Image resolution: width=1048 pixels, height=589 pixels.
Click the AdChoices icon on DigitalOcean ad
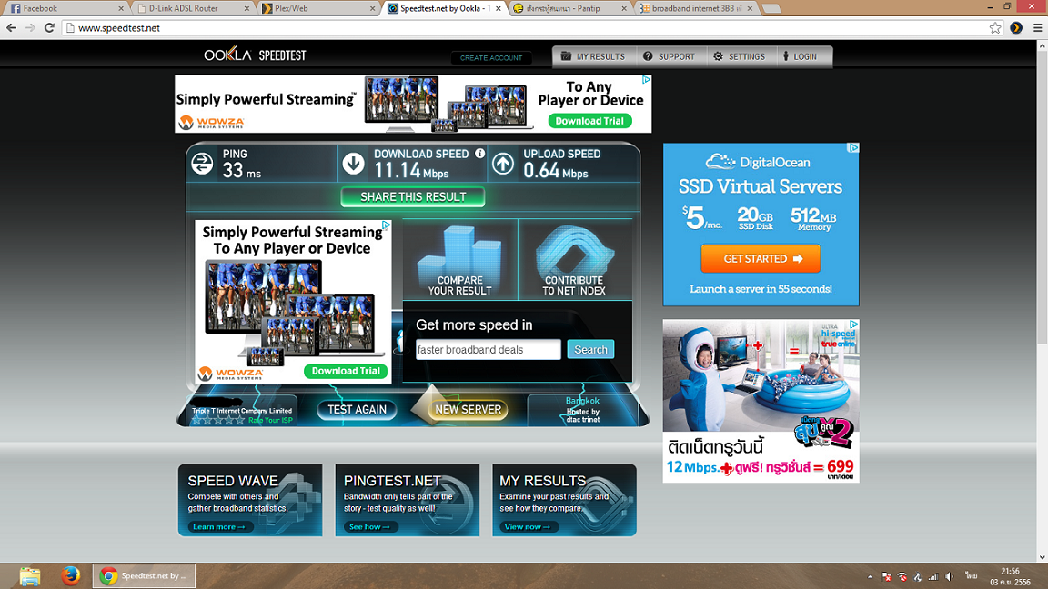click(853, 147)
